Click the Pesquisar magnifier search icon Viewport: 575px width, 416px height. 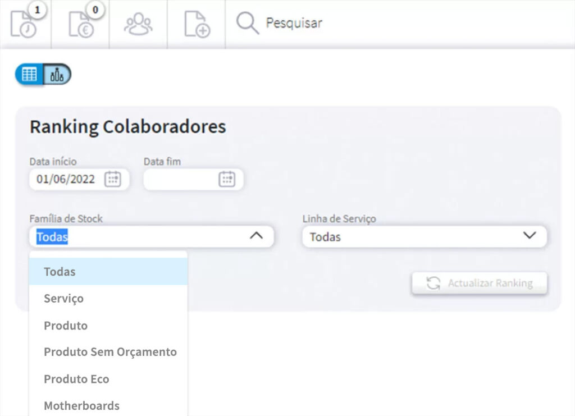pyautogui.click(x=247, y=24)
